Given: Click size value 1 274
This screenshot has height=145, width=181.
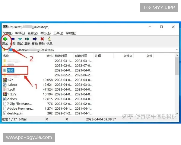Looking at the screenshot, I should point(49,108).
